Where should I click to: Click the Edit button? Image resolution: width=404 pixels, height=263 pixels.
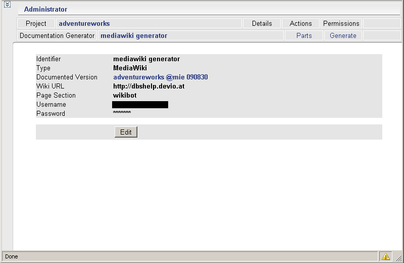click(x=126, y=132)
